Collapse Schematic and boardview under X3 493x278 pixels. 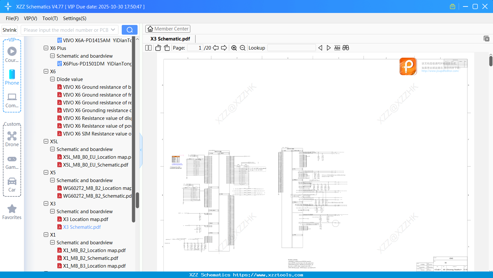pyautogui.click(x=52, y=211)
